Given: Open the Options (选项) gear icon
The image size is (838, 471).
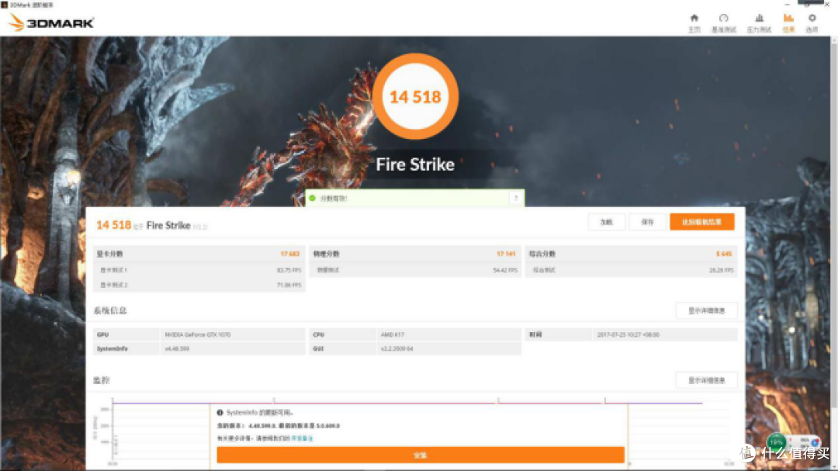Looking at the screenshot, I should (812, 23).
